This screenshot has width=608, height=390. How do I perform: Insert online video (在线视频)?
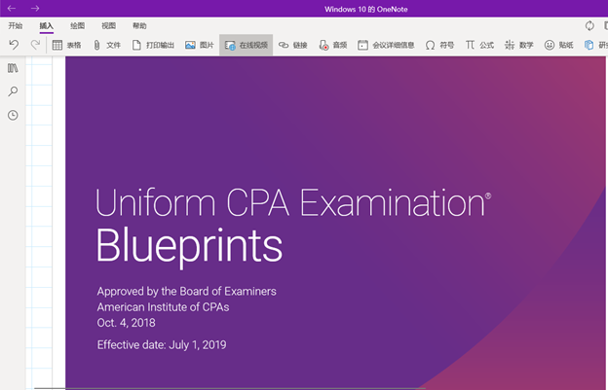246,46
